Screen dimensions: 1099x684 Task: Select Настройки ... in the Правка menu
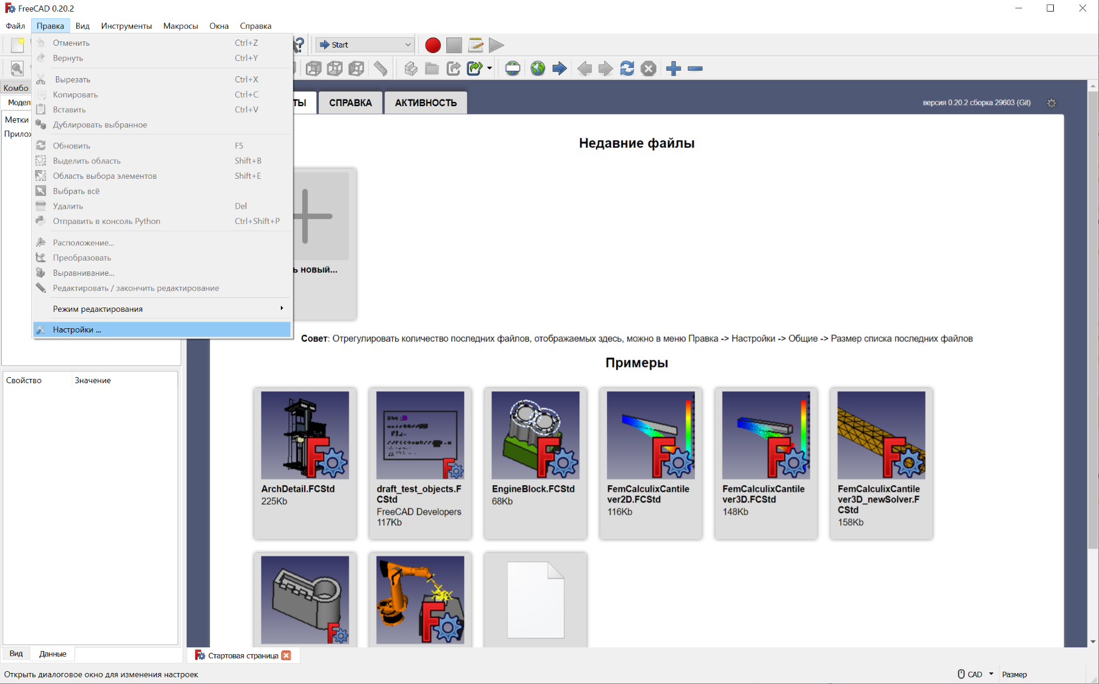click(x=162, y=329)
